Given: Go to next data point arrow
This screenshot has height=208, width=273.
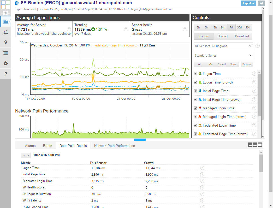Looking at the screenshot, I should click(x=28, y=155).
